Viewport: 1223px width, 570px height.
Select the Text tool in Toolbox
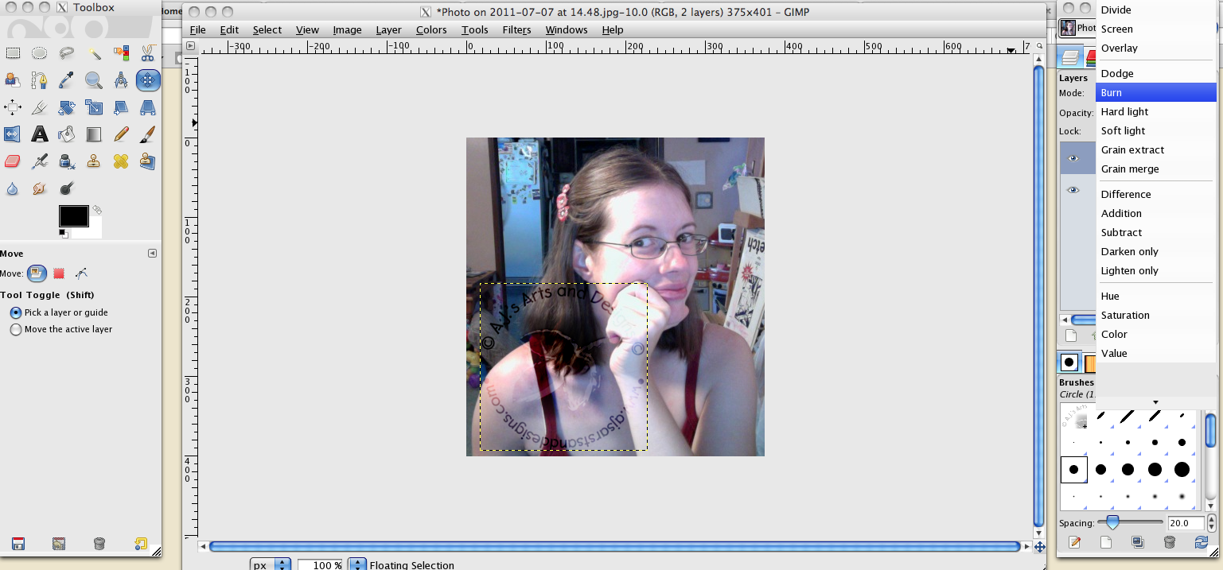(40, 134)
